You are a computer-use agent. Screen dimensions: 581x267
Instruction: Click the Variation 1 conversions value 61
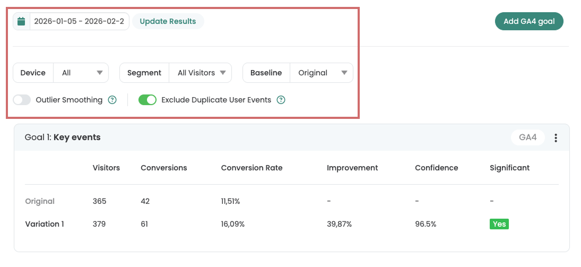pyautogui.click(x=144, y=225)
